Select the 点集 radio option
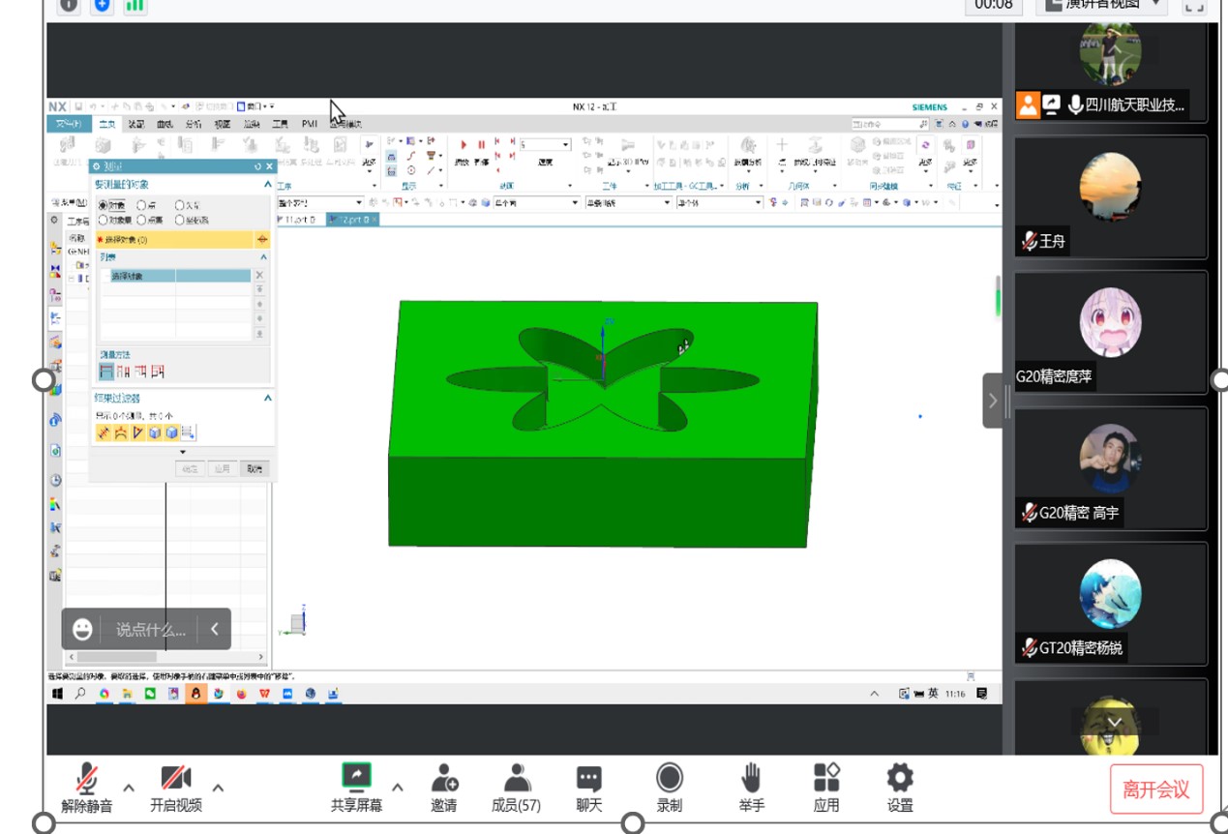This screenshot has height=834, width=1228. click(142, 220)
